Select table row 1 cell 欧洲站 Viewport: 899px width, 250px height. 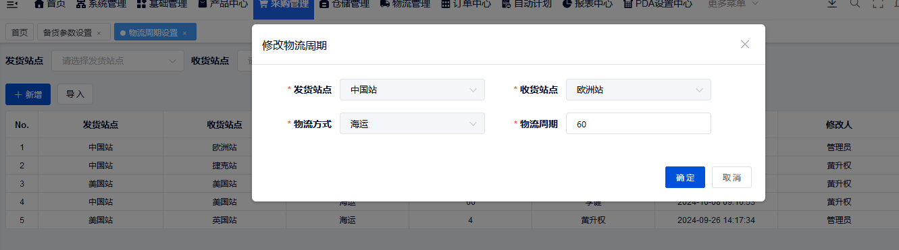(x=225, y=147)
